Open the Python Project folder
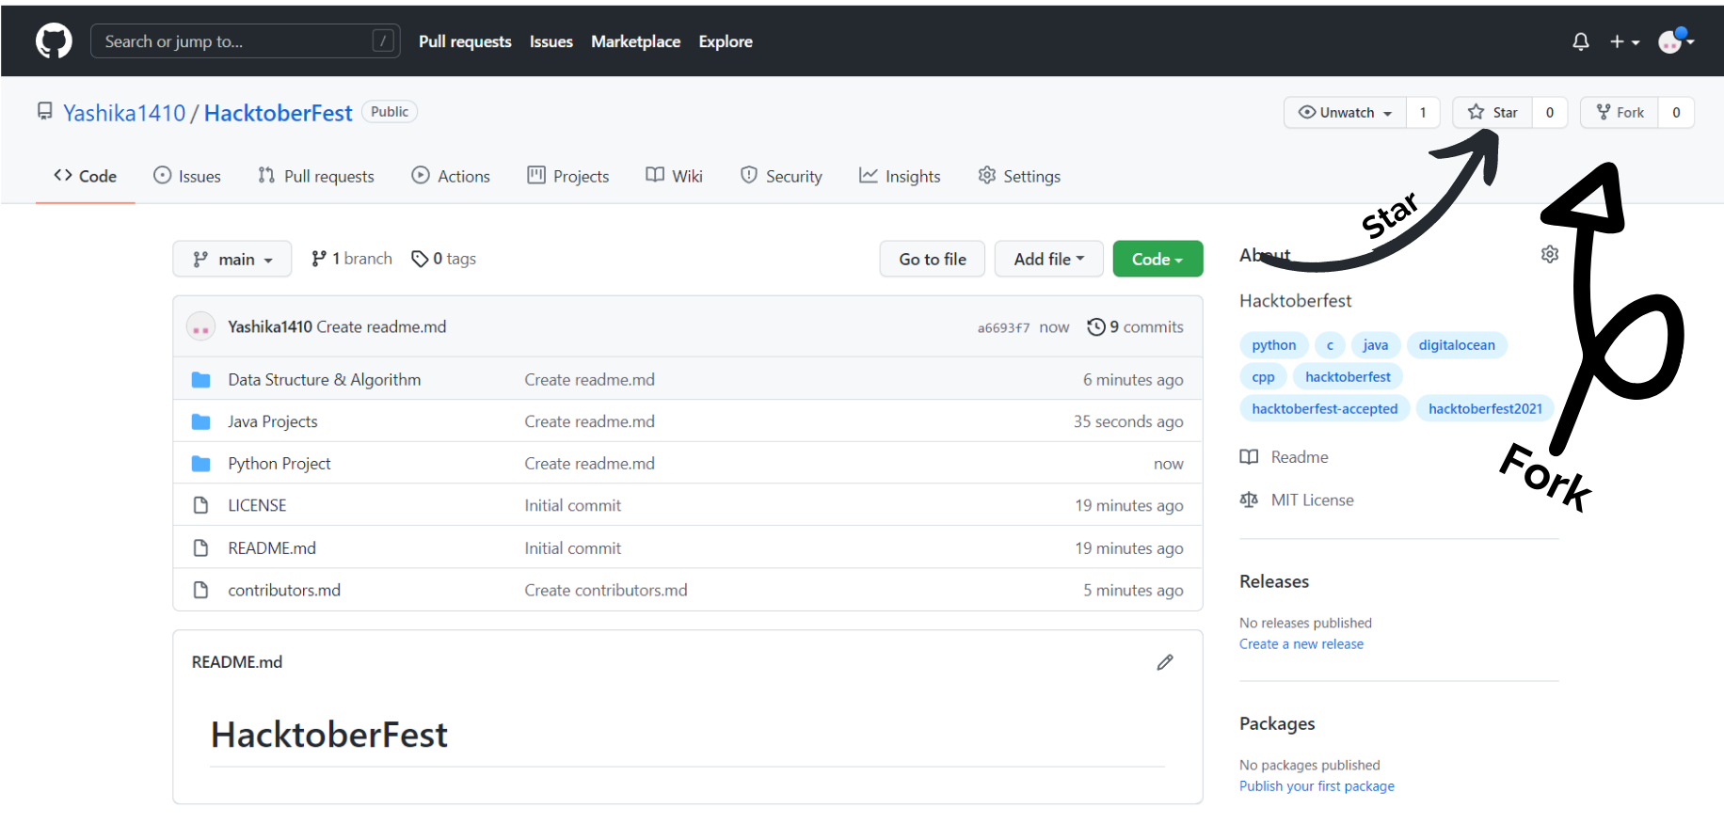Screen dimensions: 1724x840 pyautogui.click(x=279, y=464)
